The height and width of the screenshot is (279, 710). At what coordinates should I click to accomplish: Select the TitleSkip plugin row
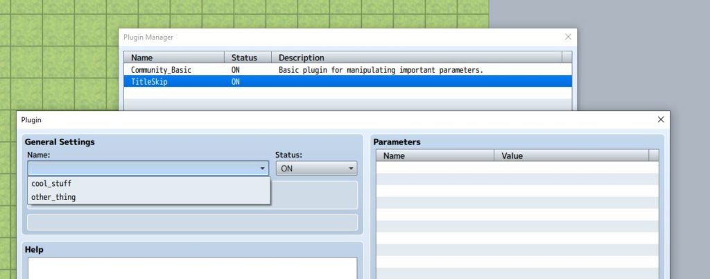click(x=149, y=81)
